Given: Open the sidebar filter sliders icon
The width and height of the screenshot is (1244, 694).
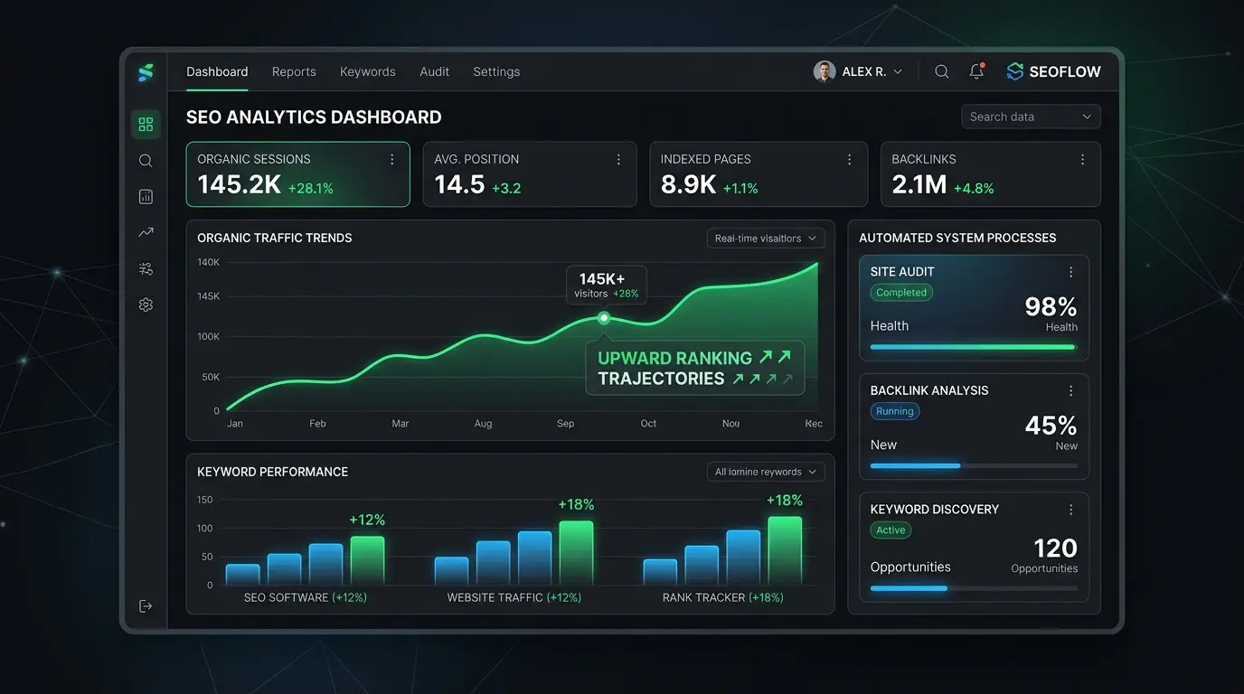Looking at the screenshot, I should coord(146,268).
